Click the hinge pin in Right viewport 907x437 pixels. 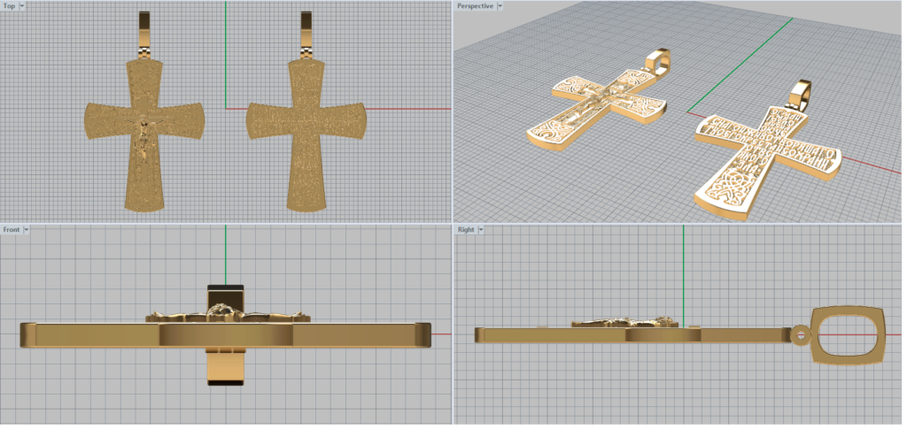(x=801, y=334)
